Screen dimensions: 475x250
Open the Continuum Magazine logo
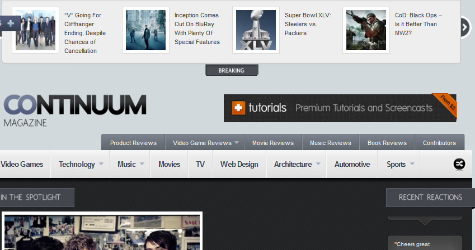click(75, 110)
